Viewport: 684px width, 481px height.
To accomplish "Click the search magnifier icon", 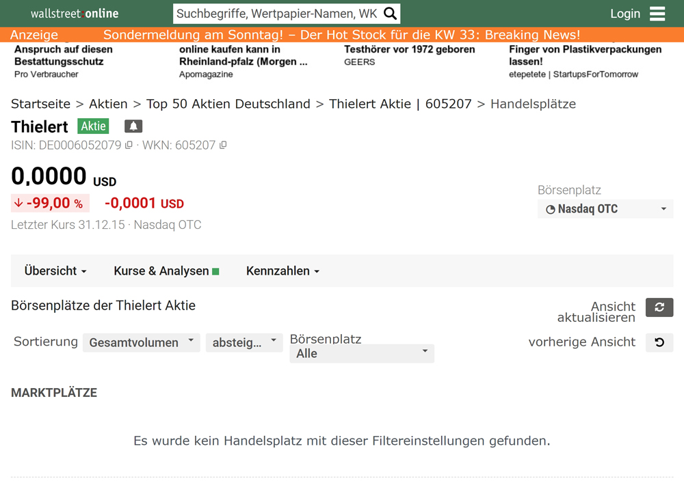I will click(390, 14).
